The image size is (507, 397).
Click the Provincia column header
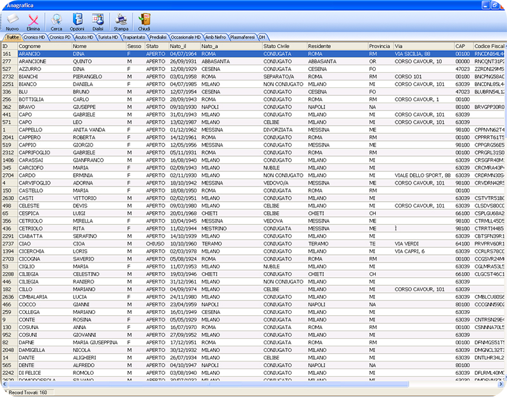[381, 46]
